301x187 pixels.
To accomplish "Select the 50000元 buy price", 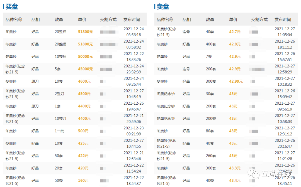I will coord(85,56).
